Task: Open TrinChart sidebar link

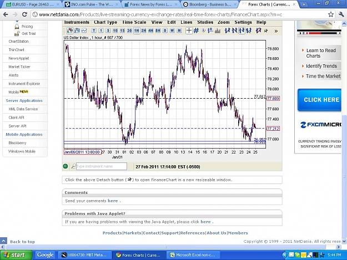Action: pos(16,50)
